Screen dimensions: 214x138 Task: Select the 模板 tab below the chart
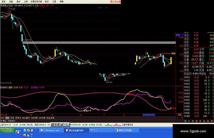[7, 118]
